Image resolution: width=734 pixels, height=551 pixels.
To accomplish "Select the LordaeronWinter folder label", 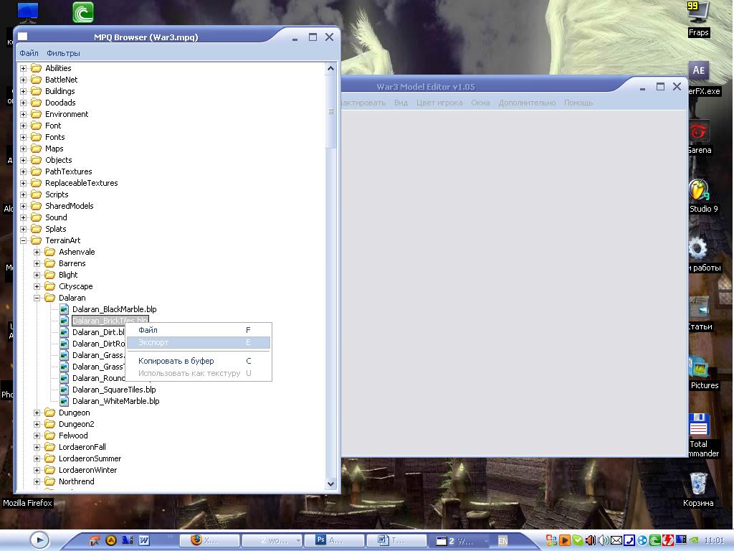I will coord(88,470).
